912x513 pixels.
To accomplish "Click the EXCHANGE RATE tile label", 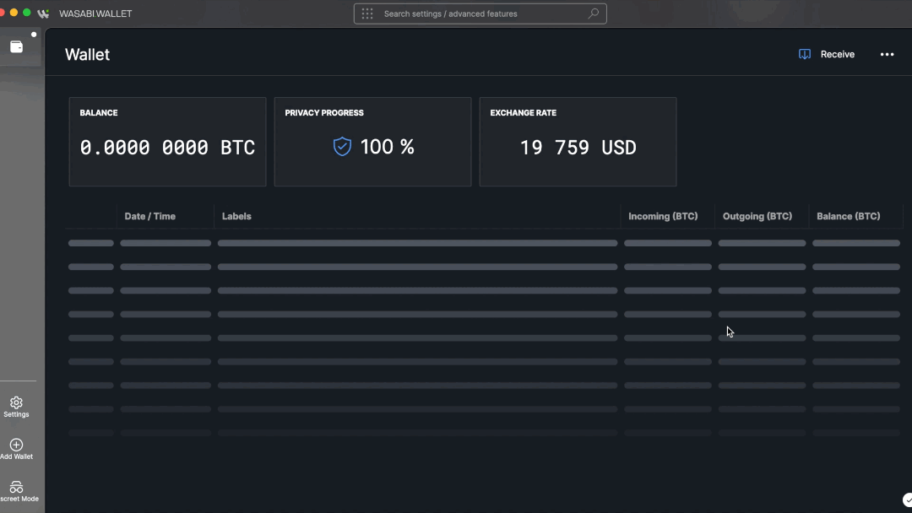I will [524, 113].
